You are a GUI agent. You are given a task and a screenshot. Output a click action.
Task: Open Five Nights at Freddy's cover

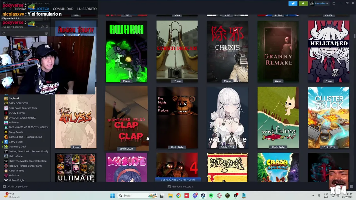tap(177, 117)
